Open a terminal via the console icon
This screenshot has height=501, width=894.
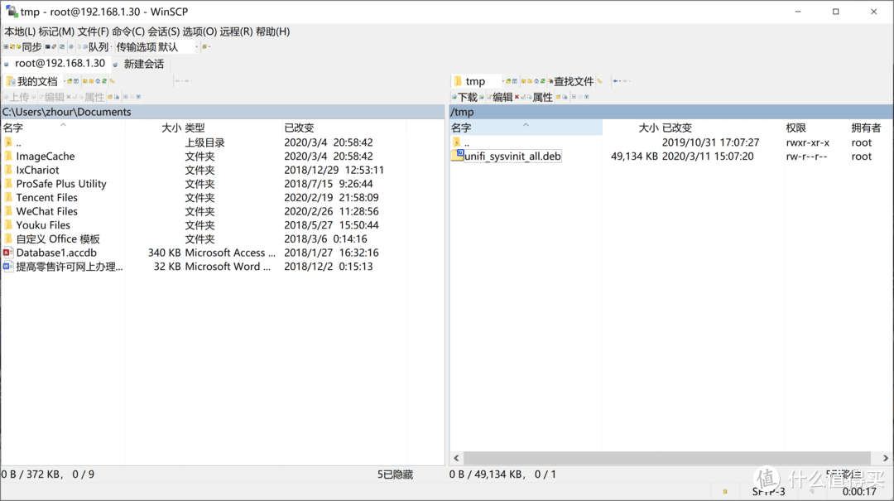coord(47,46)
